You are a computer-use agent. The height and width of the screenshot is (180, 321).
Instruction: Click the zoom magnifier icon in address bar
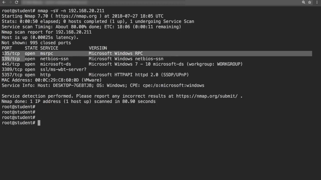[x=303, y=2]
